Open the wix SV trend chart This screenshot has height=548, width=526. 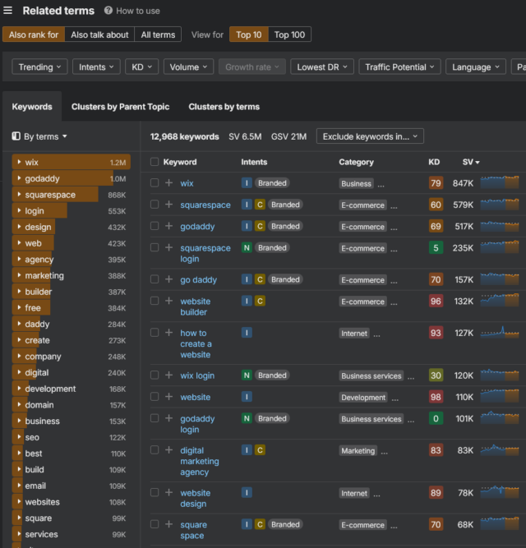click(500, 182)
